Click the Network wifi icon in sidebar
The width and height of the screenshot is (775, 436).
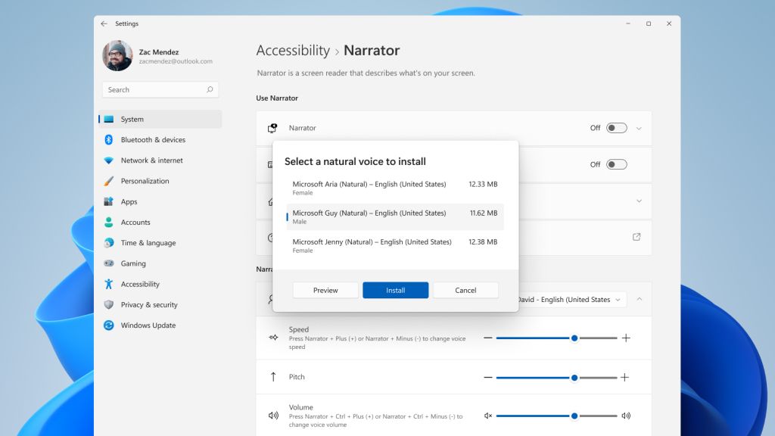[109, 160]
